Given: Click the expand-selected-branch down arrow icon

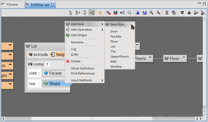Looking at the screenshot, I should pyautogui.click(x=196, y=13).
